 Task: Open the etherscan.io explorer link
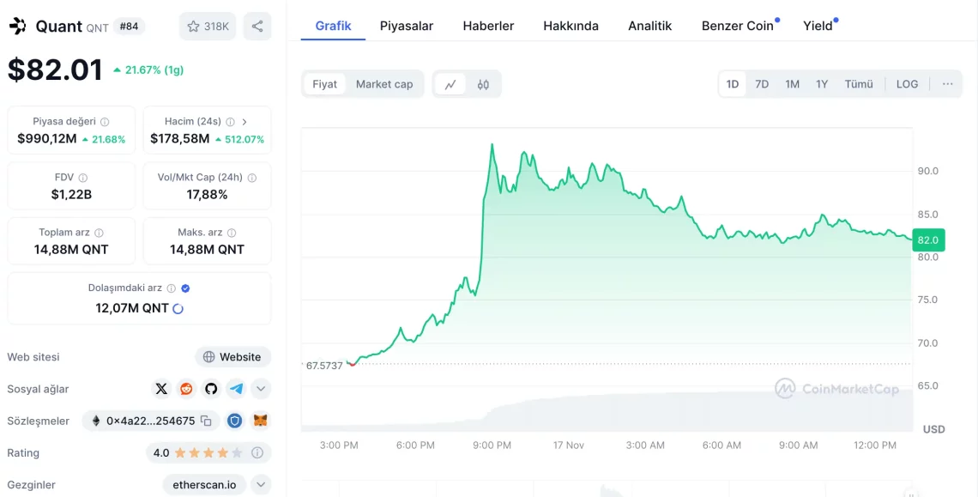point(204,484)
